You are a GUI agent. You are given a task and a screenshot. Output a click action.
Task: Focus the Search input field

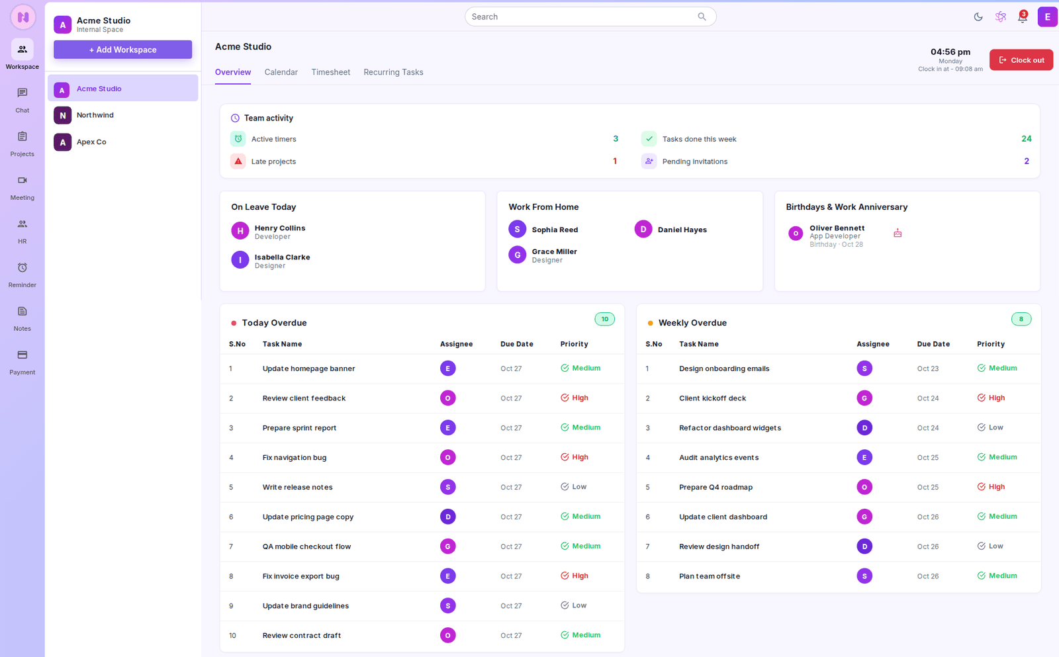pos(590,17)
